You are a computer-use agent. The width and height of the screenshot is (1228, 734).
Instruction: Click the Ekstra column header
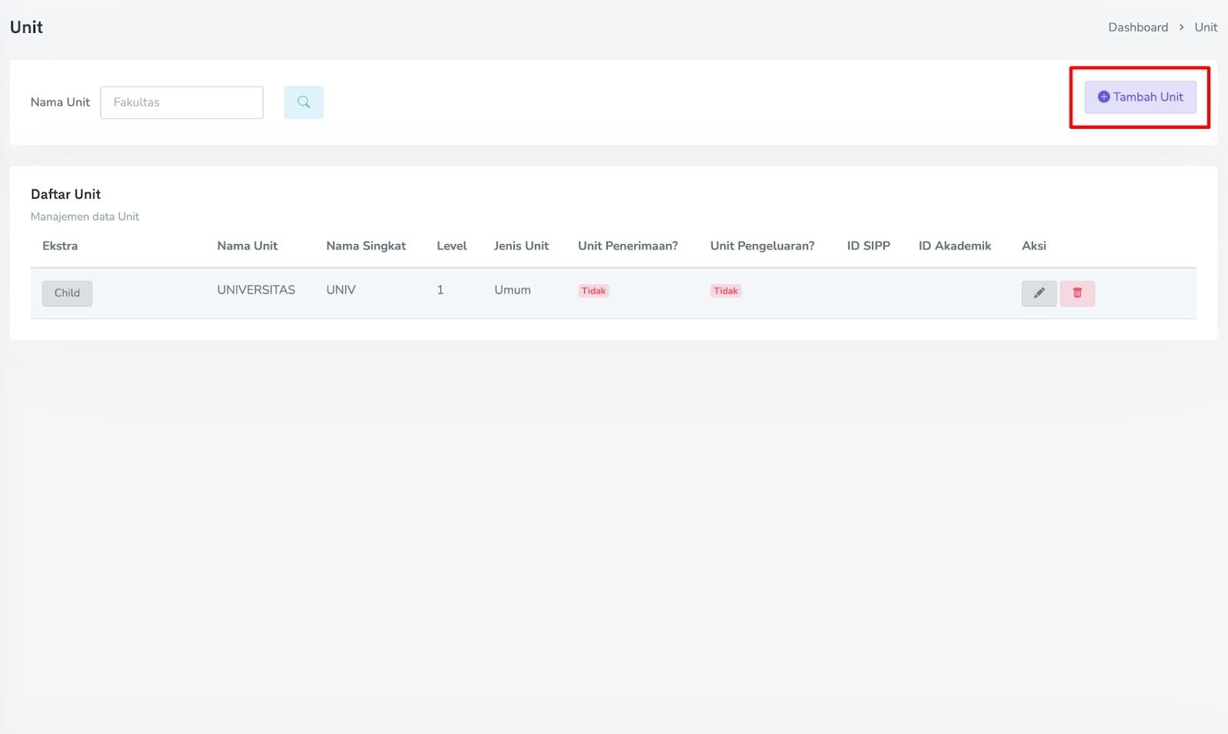(x=60, y=246)
